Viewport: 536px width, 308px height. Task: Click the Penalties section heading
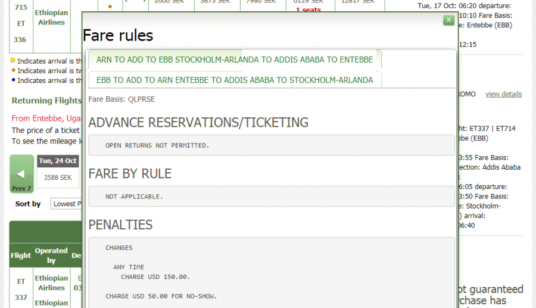pyautogui.click(x=120, y=225)
